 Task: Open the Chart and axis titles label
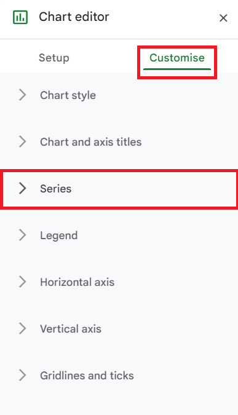(x=91, y=142)
